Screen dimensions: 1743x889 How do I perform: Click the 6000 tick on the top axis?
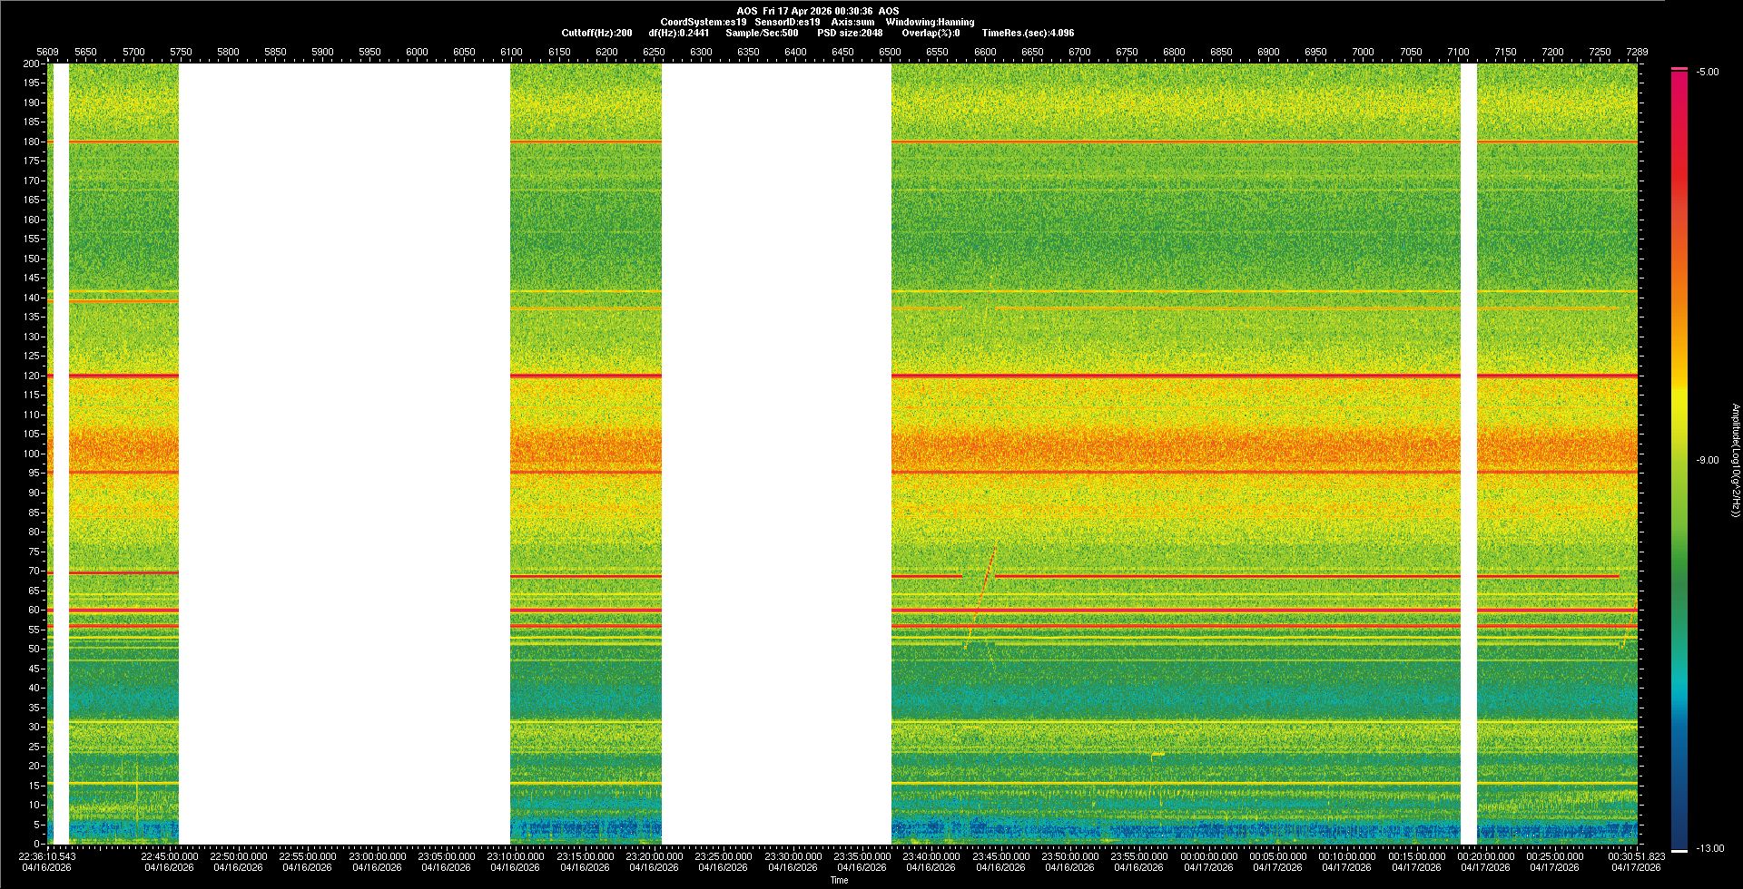pyautogui.click(x=417, y=52)
